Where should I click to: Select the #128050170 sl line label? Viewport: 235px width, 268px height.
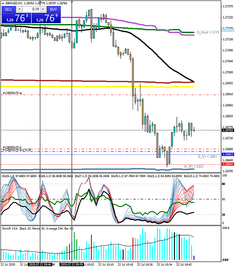tap(12, 147)
